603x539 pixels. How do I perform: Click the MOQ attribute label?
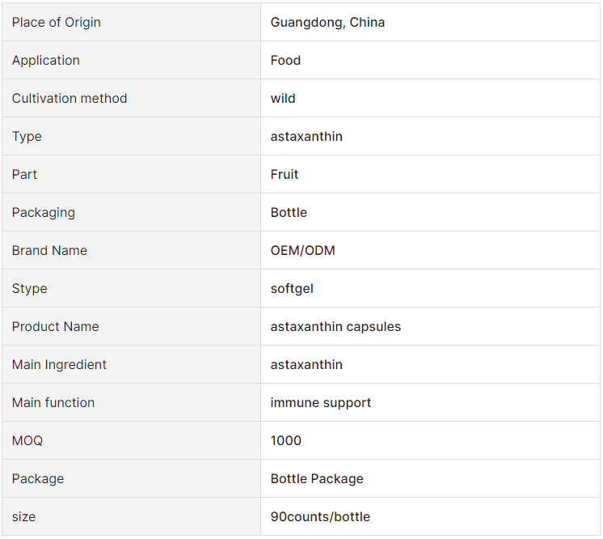click(x=27, y=440)
